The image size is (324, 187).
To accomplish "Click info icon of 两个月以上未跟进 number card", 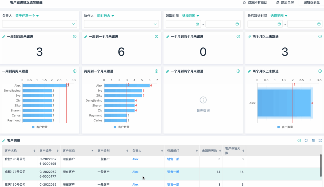I will 320,37.
